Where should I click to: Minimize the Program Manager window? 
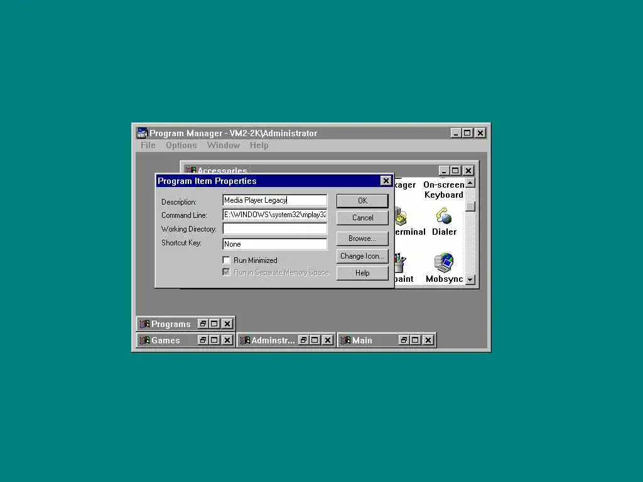[x=456, y=133]
